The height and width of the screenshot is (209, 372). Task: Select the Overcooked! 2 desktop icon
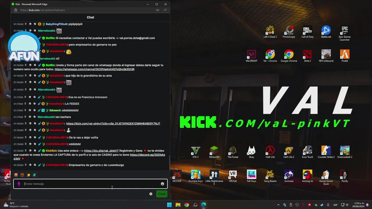(x=345, y=152)
